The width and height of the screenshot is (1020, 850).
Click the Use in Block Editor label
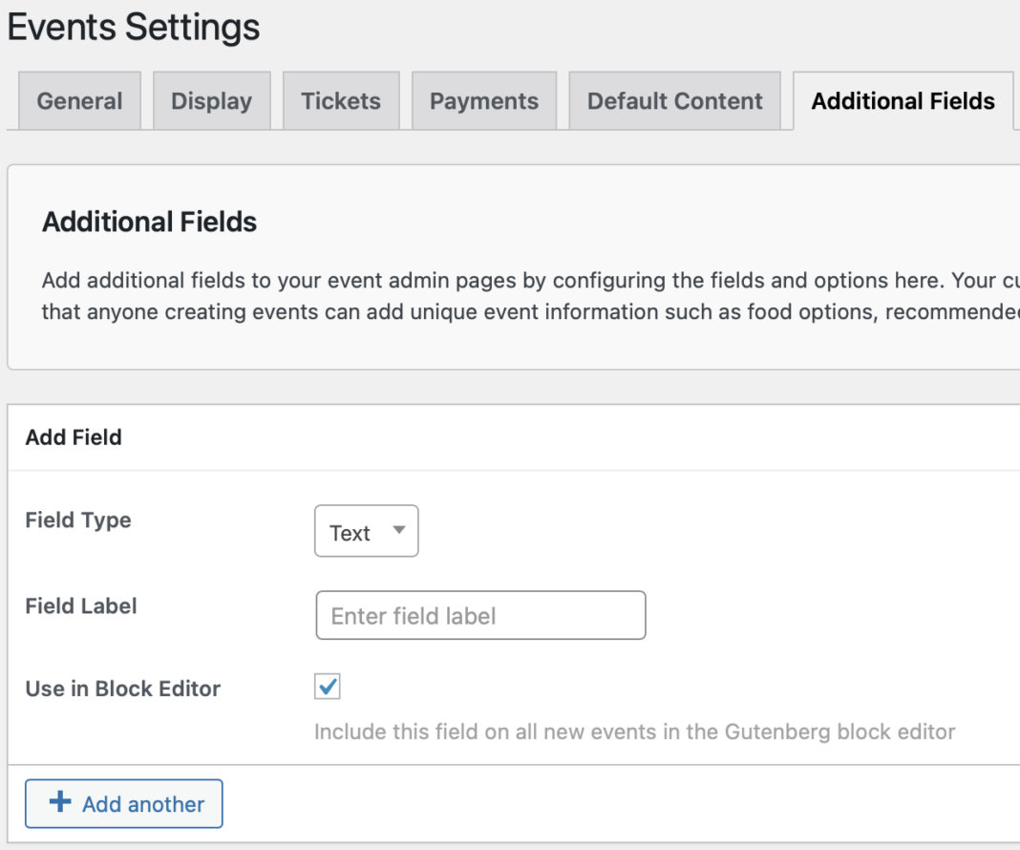(122, 688)
